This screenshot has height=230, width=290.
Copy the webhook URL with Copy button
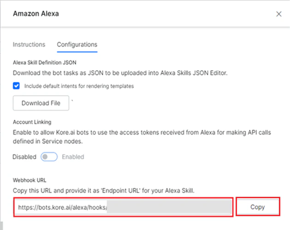(258, 206)
